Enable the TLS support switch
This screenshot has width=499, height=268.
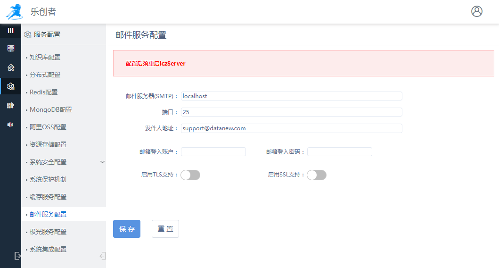point(190,175)
